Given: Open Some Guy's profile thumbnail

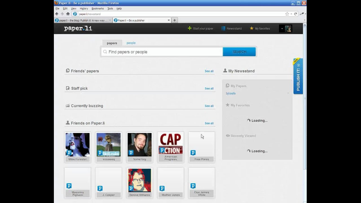Looking at the screenshot, I should coord(140,145).
